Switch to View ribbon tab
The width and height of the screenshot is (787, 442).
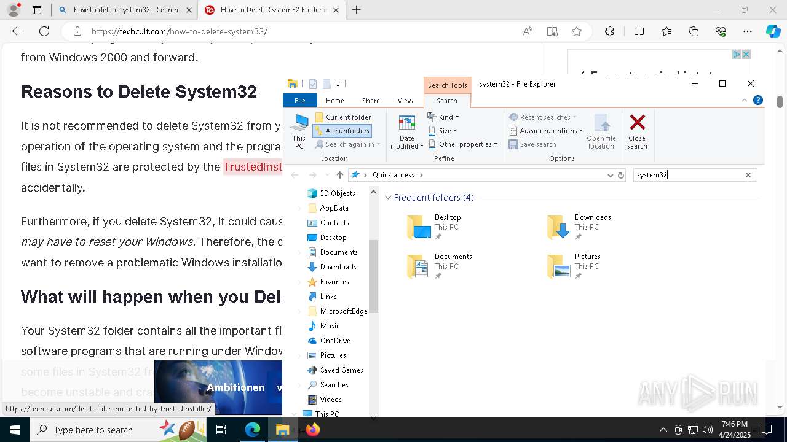coord(405,101)
